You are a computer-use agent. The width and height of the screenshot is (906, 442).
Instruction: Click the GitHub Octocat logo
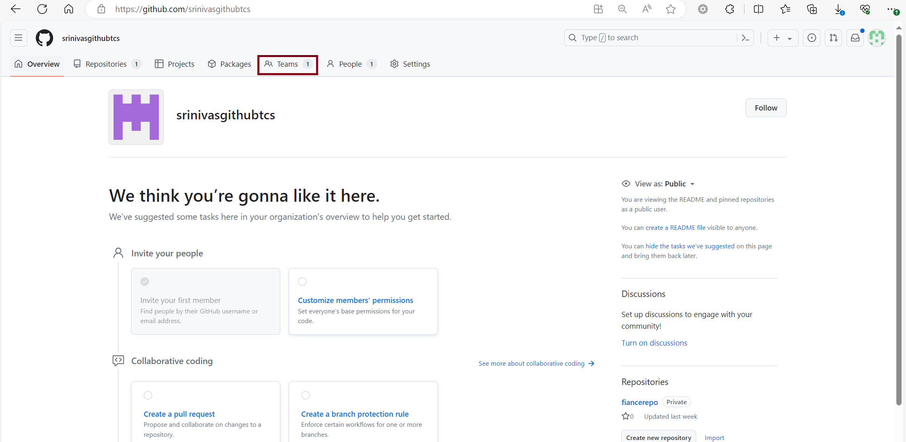[44, 38]
